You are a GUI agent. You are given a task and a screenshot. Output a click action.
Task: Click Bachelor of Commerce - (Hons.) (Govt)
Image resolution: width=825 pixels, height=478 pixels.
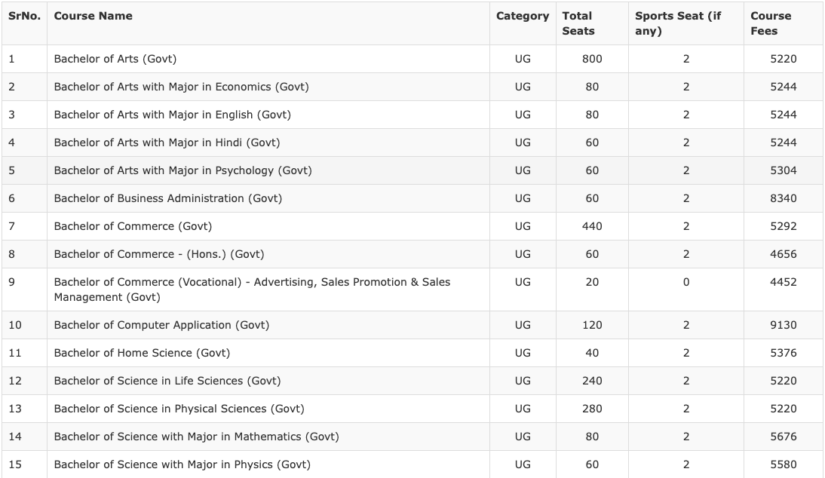point(158,254)
